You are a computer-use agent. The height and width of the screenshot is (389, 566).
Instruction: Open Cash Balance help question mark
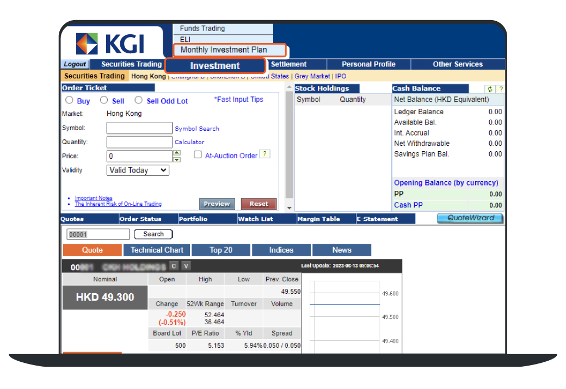pyautogui.click(x=500, y=89)
